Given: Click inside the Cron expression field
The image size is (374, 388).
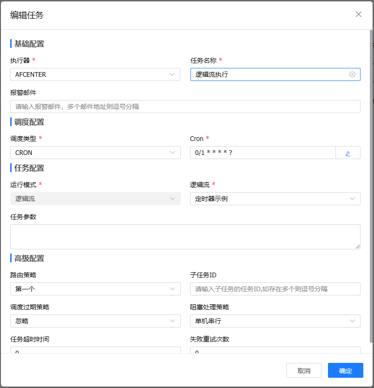Looking at the screenshot, I should click(262, 153).
